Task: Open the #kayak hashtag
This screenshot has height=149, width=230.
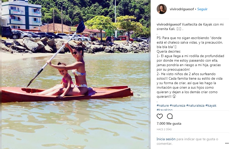Action: click(x=211, y=105)
